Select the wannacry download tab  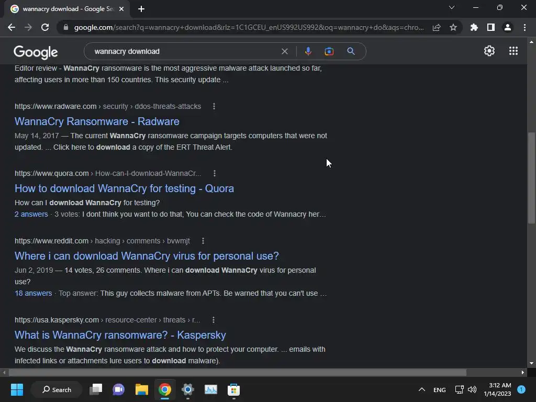[x=67, y=9]
